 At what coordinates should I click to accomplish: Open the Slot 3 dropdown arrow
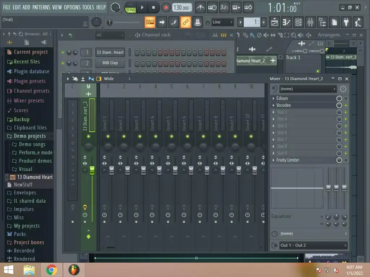273,112
